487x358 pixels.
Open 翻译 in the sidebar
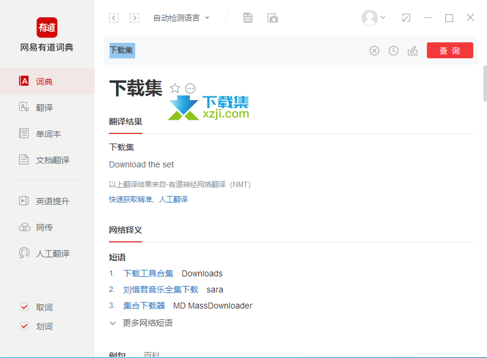pos(47,108)
